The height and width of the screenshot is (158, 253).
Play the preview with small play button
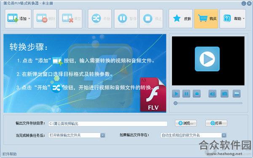(176, 94)
